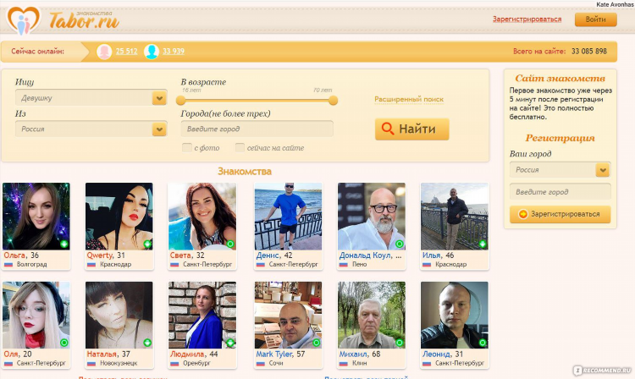This screenshot has height=379, width=635.
Task: Open Qwerty's profile photo
Action: coord(119,216)
